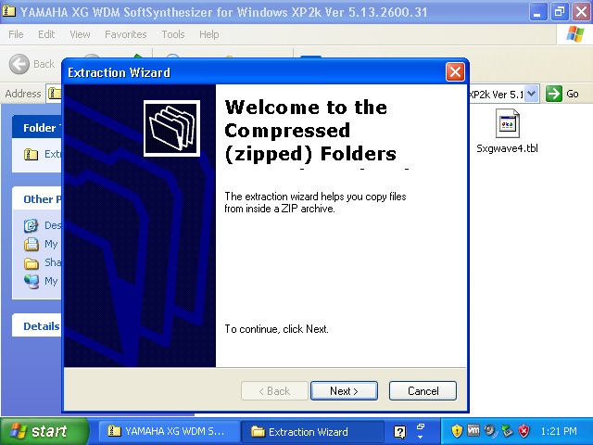593x445 pixels.
Task: Open My Network Places globe icon
Action: pos(31,281)
